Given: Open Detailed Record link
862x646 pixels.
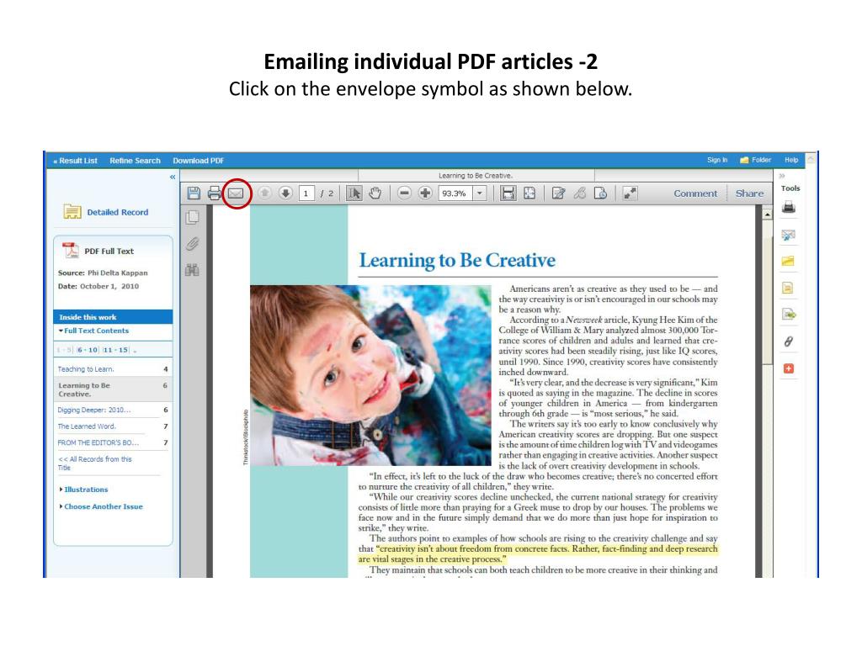Looking at the screenshot, I should pyautogui.click(x=118, y=212).
